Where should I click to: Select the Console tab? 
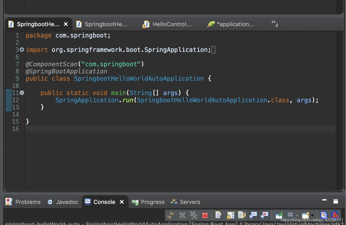coord(104,202)
